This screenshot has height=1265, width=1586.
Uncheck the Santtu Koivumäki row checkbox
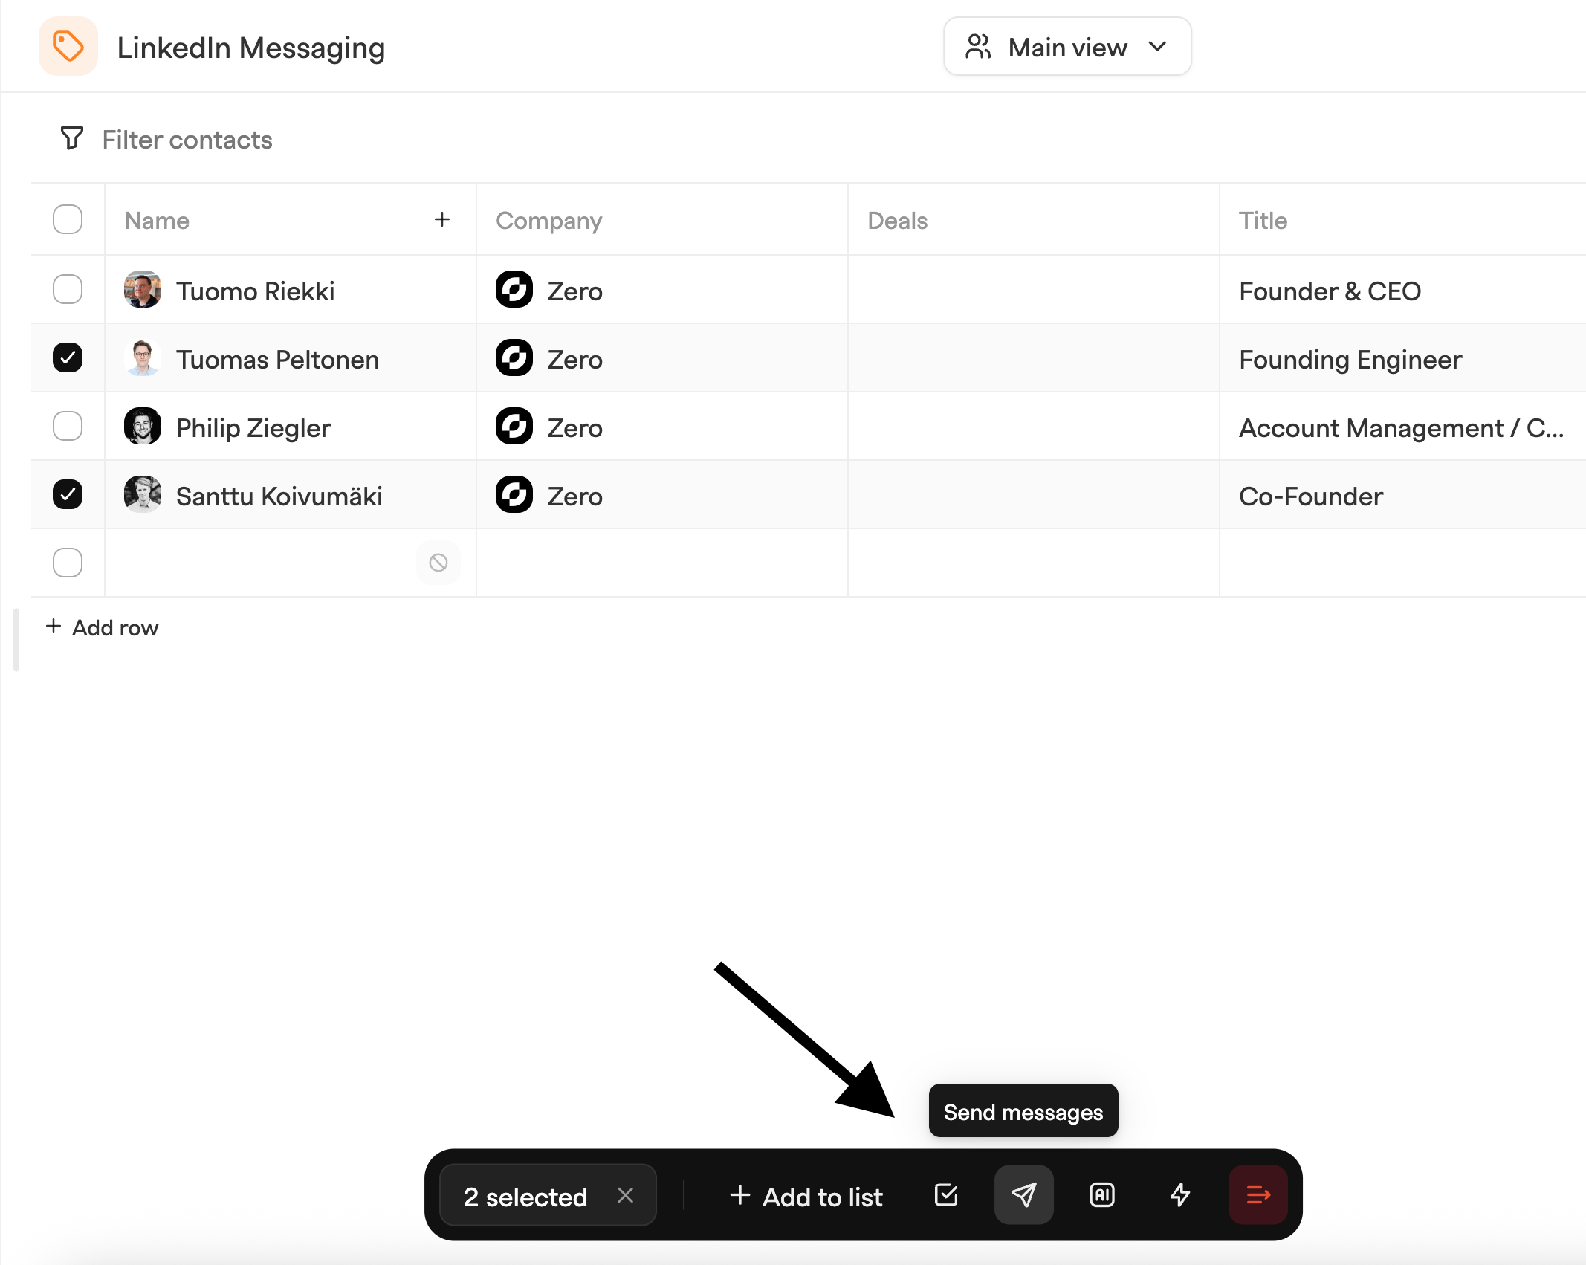click(x=68, y=494)
